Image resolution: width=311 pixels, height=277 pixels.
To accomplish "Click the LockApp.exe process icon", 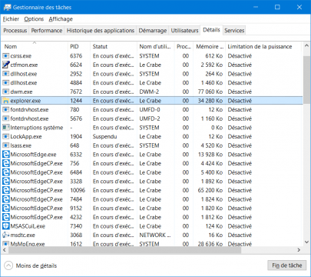I will click(x=6, y=136).
